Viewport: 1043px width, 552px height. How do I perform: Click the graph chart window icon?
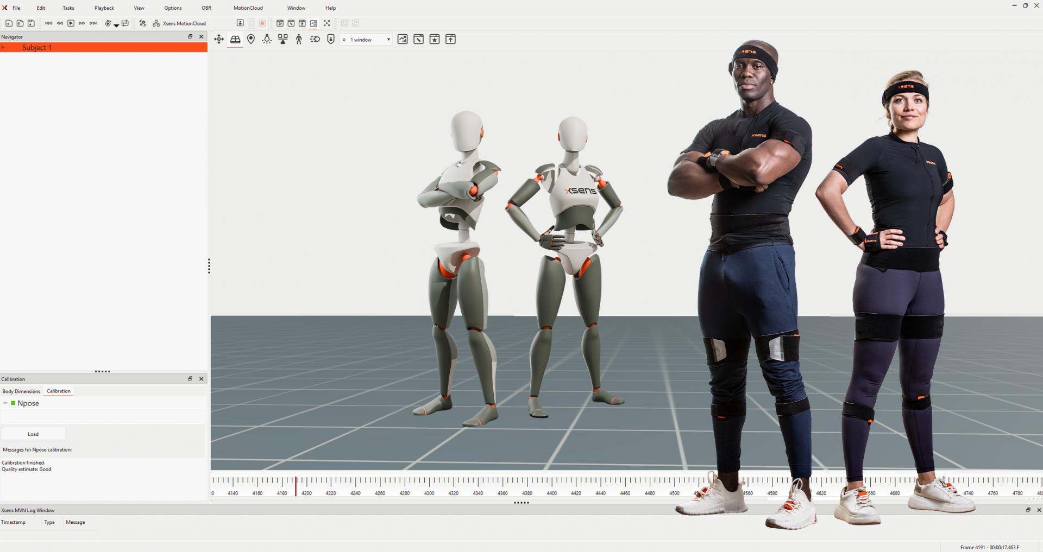coord(403,39)
